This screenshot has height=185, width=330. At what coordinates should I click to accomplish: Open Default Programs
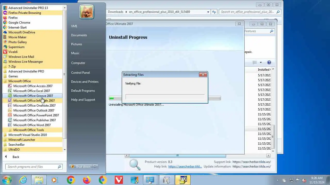pyautogui.click(x=86, y=91)
